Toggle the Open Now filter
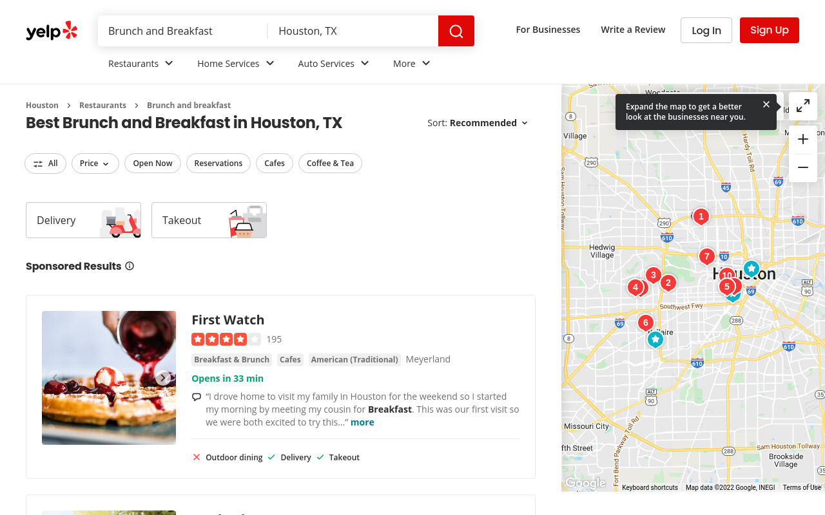This screenshot has height=515, width=825. (153, 164)
